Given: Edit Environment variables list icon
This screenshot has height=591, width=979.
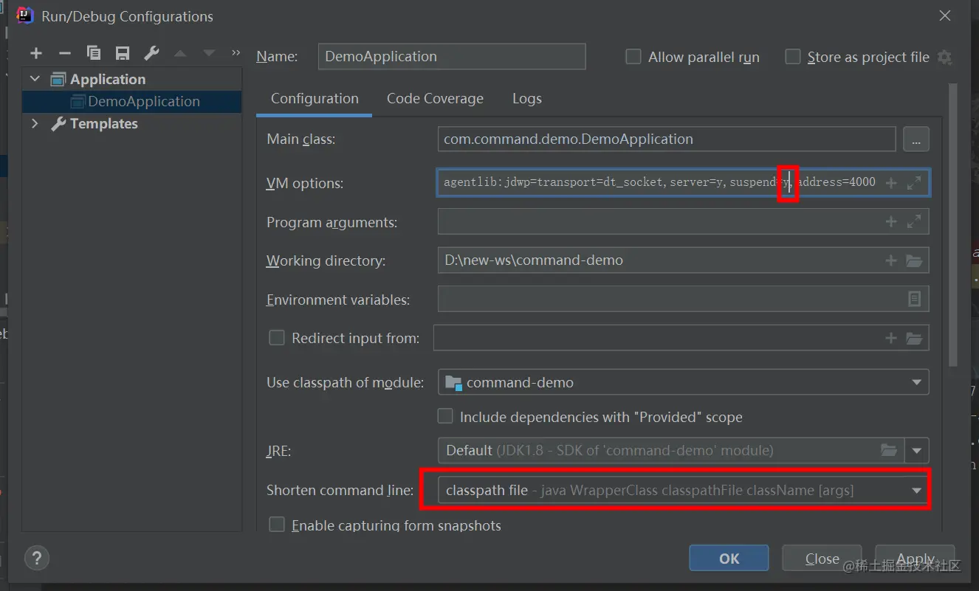Looking at the screenshot, I should point(914,299).
